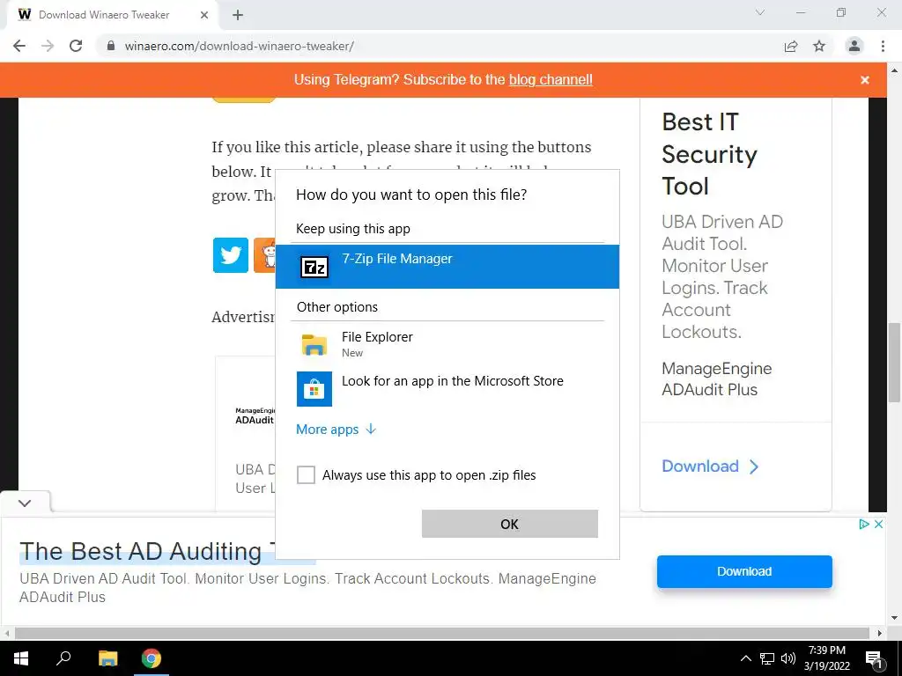Show hidden system tray icons
Screen dimensions: 902x676
[x=745, y=658]
